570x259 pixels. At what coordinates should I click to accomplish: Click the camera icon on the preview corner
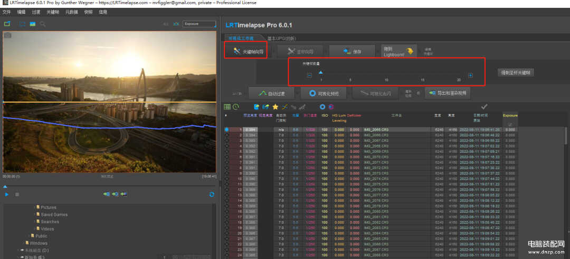[7, 35]
